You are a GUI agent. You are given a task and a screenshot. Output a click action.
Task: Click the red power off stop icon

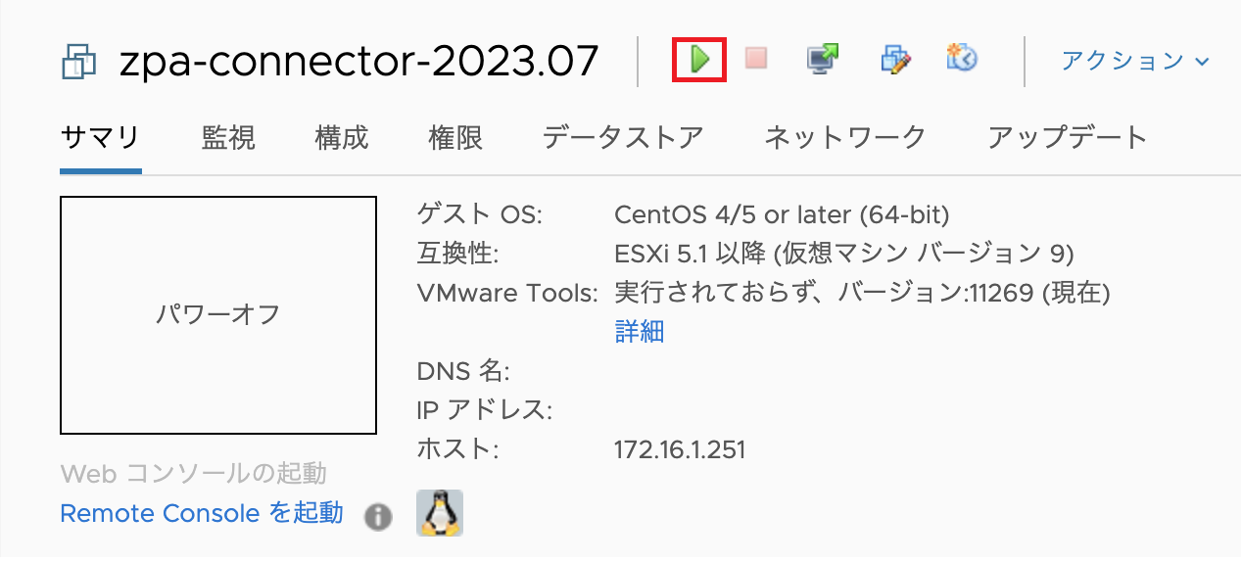(755, 59)
